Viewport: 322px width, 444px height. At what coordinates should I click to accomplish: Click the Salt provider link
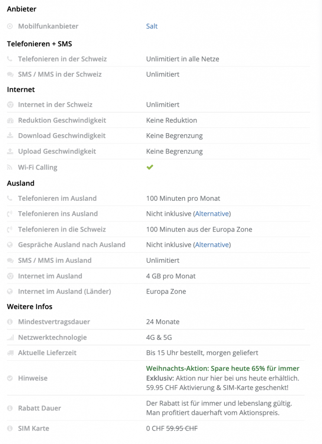(152, 26)
